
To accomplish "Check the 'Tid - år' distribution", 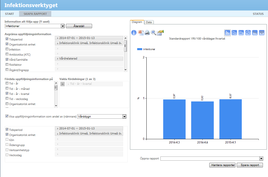I will tap(7, 83).
